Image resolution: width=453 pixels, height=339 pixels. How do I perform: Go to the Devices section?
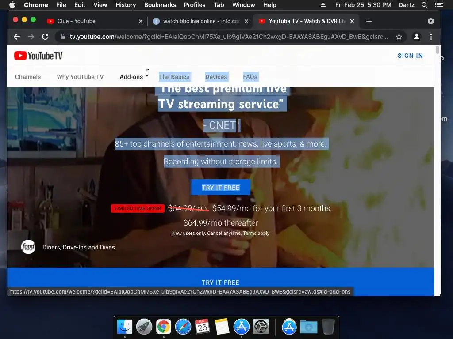[x=216, y=77]
